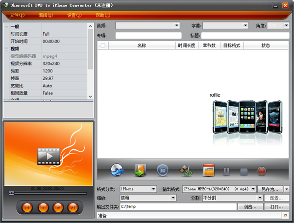Image resolution: width=294 pixels, height=223 pixels.
Task: Open the 帮助 menu
Action: (103, 15)
